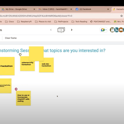
Task: Open the Places to visit bookmarks folder
Action: point(43,21)
